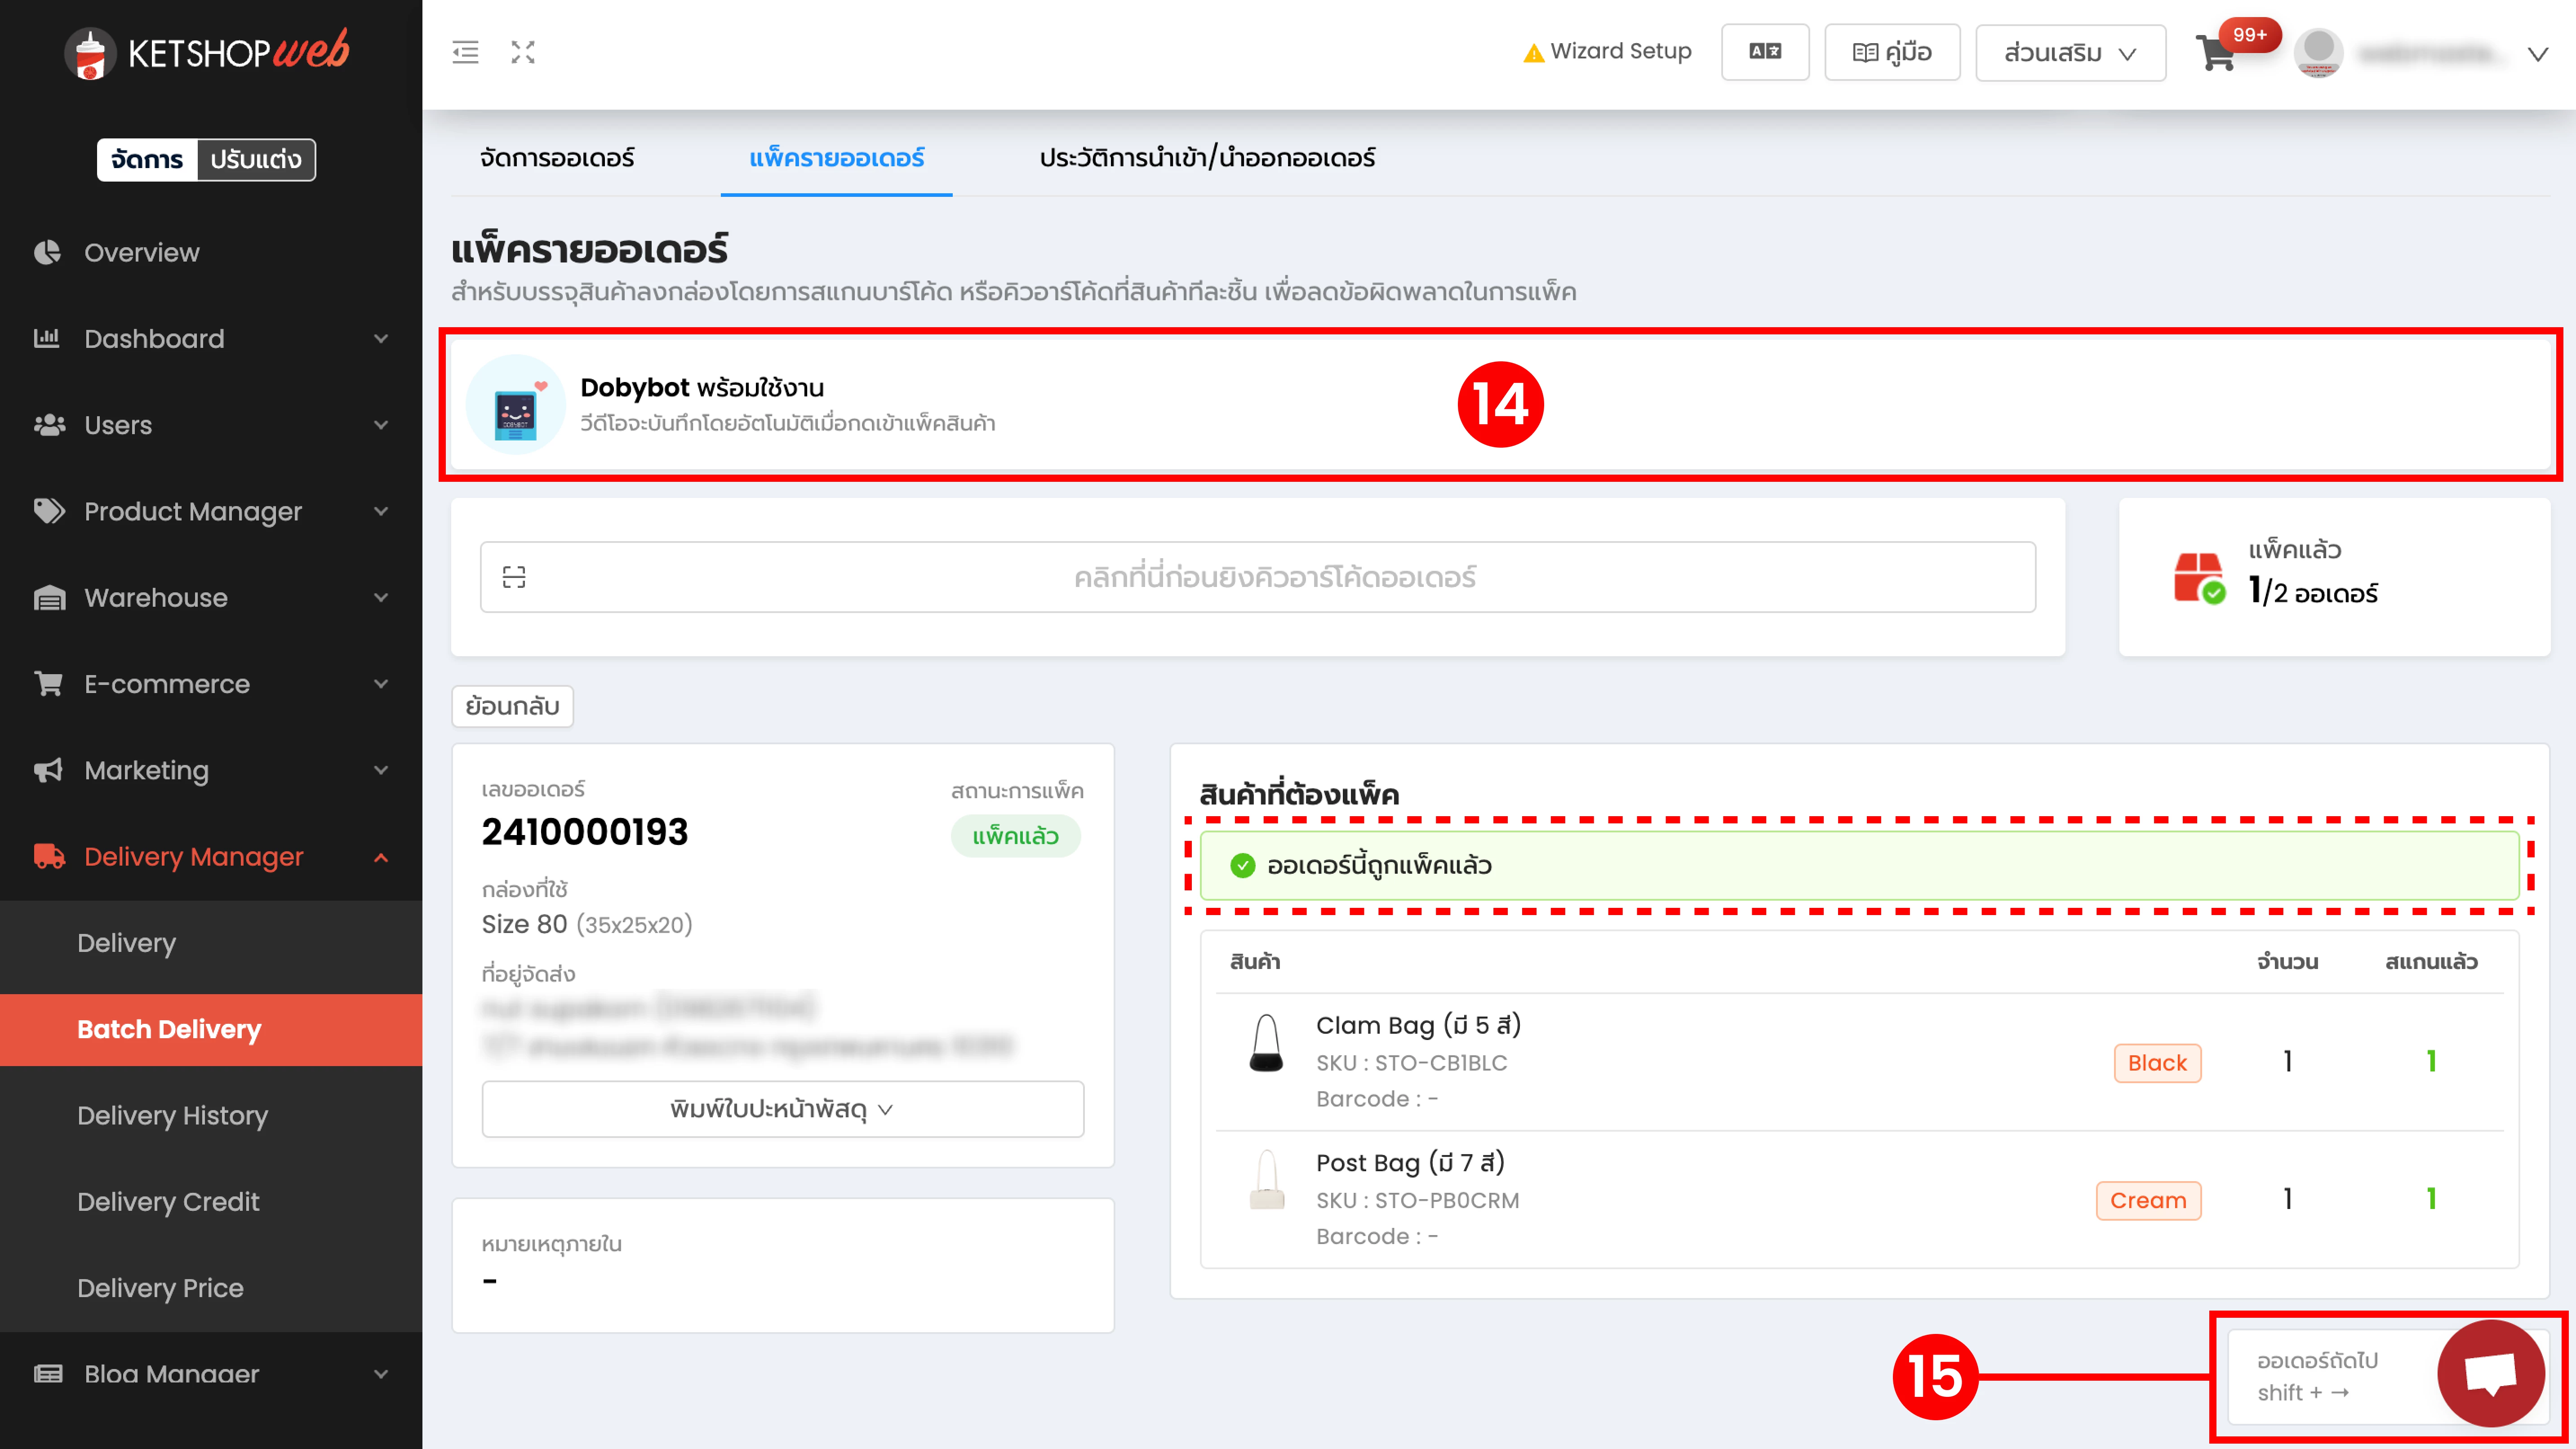Expand the ส่วนเสริม add-ons dropdown
Screen dimensions: 2576x1449
(2071, 52)
